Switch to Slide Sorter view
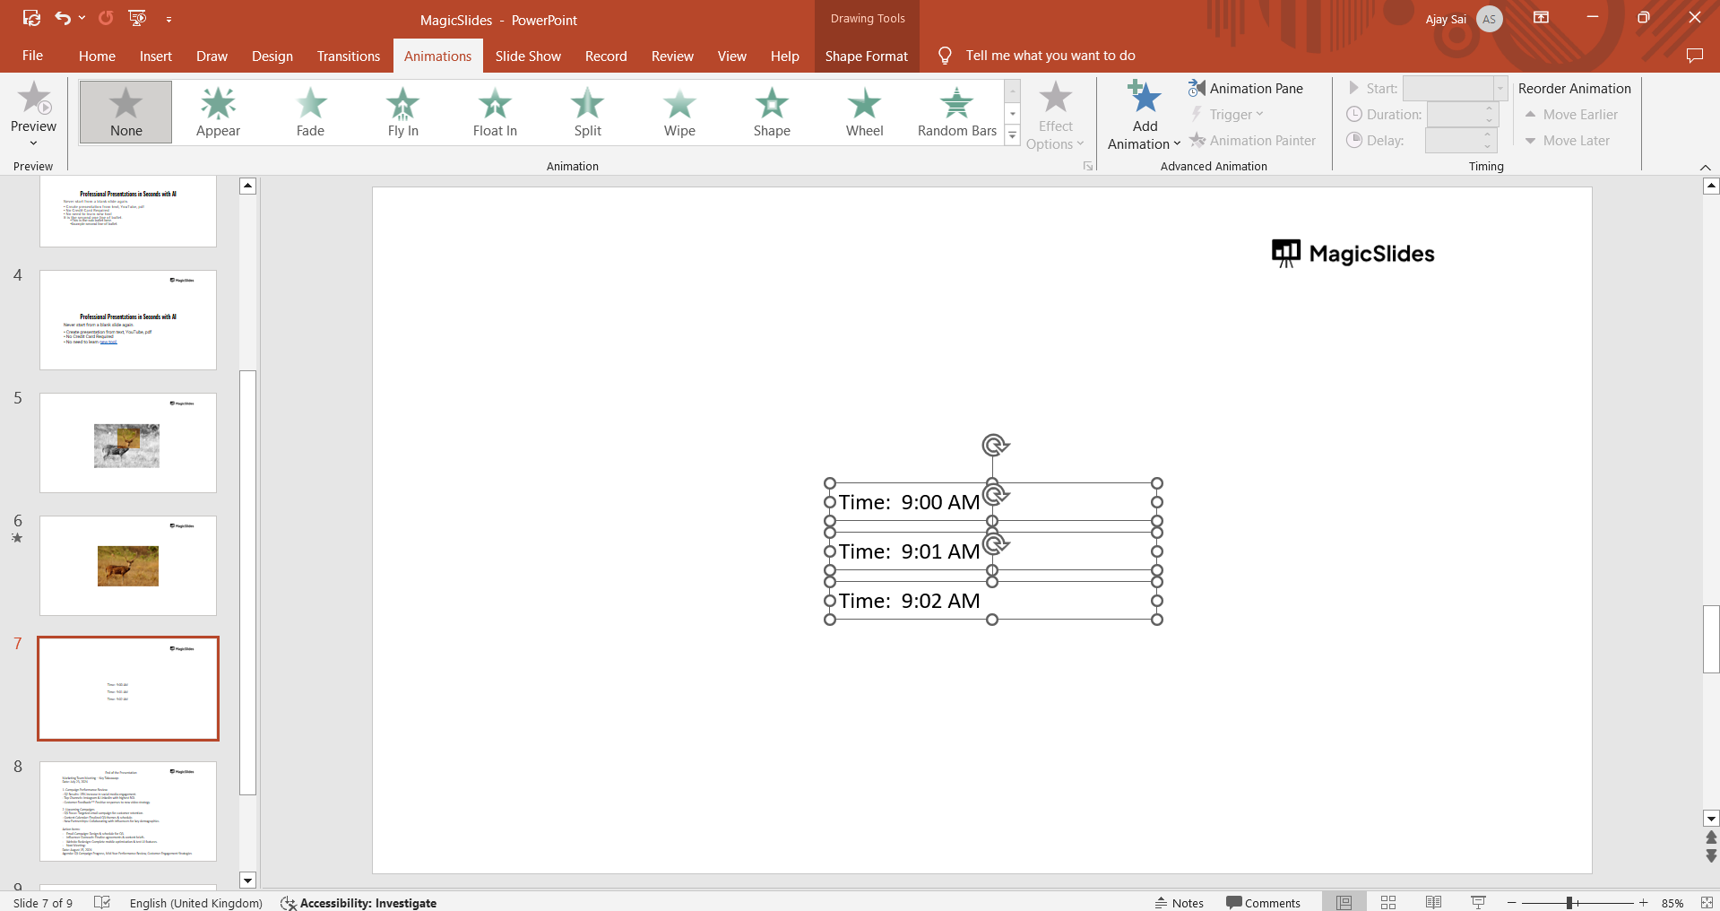Viewport: 1720px width, 911px height. coord(1388,902)
